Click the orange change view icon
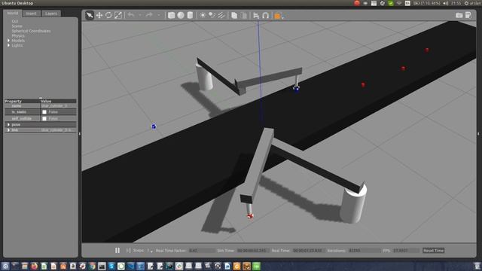The width and height of the screenshot is (482, 271). pos(278,15)
